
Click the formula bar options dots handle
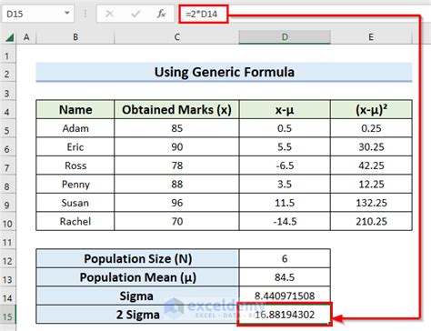pyautogui.click(x=85, y=14)
